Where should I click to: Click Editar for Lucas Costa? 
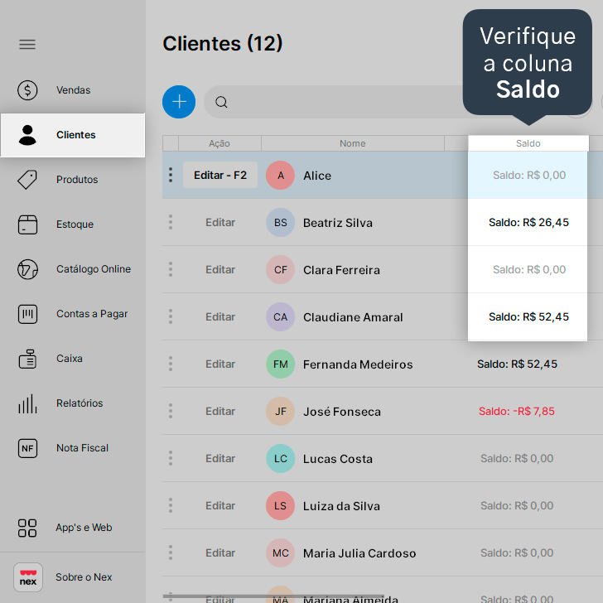[220, 459]
